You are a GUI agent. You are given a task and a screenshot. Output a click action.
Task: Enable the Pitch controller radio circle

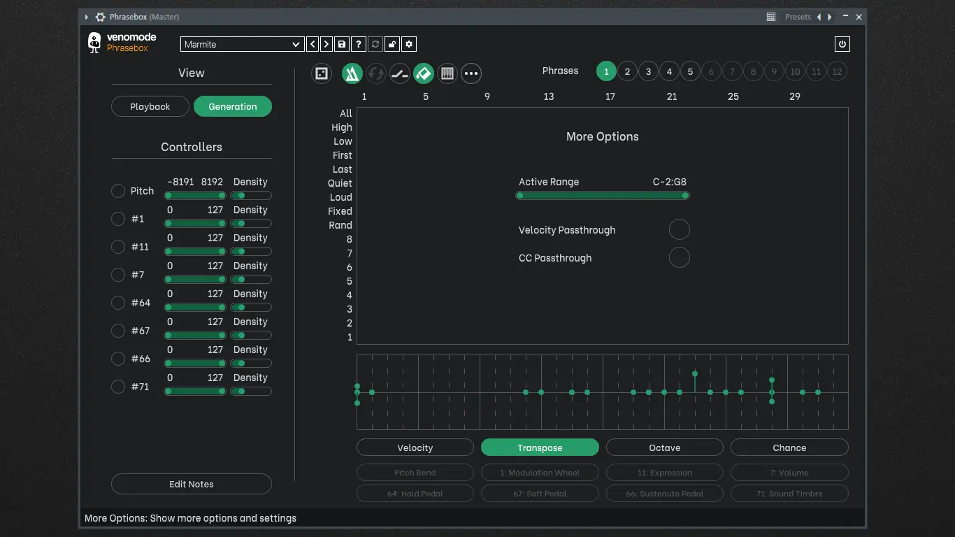point(118,191)
